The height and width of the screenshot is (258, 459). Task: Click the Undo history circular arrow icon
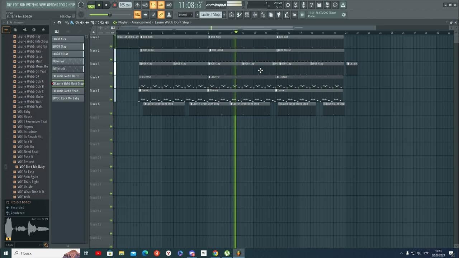[288, 5]
